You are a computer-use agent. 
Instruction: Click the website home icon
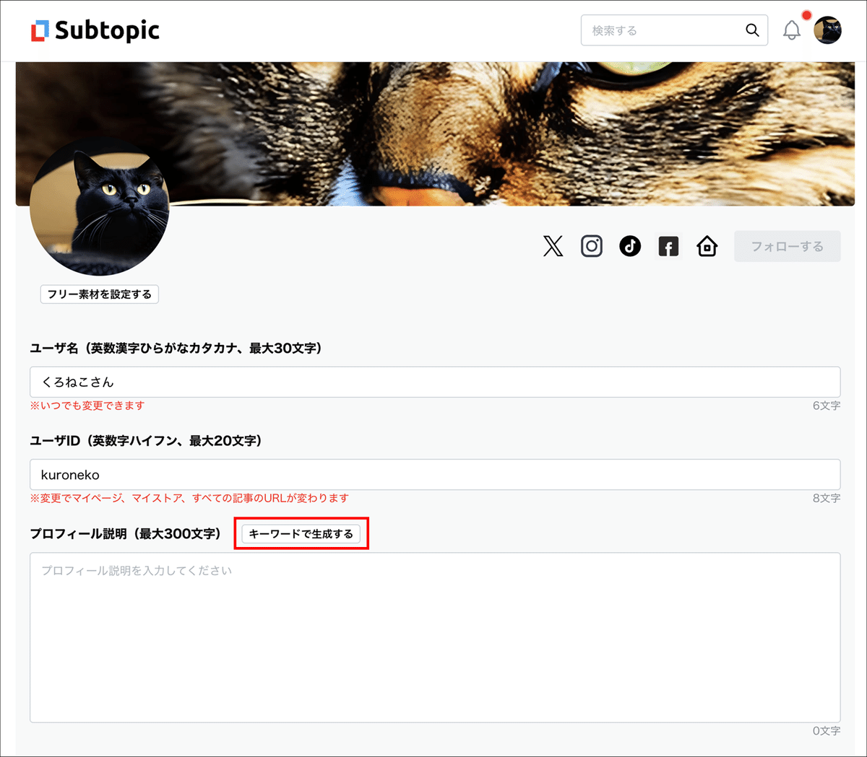pyautogui.click(x=707, y=246)
